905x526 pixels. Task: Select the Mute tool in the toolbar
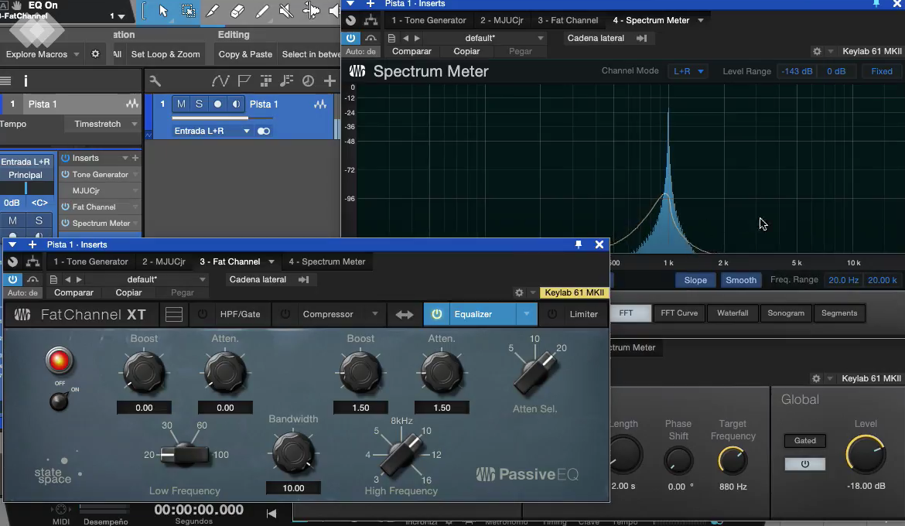(x=285, y=11)
